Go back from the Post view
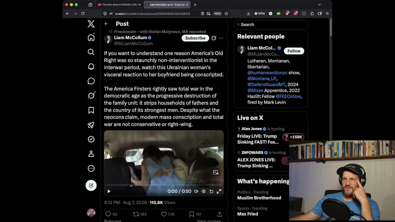395x222 pixels. point(106,24)
